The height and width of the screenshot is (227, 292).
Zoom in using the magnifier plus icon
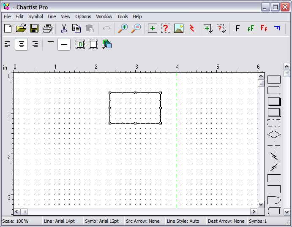(123, 29)
